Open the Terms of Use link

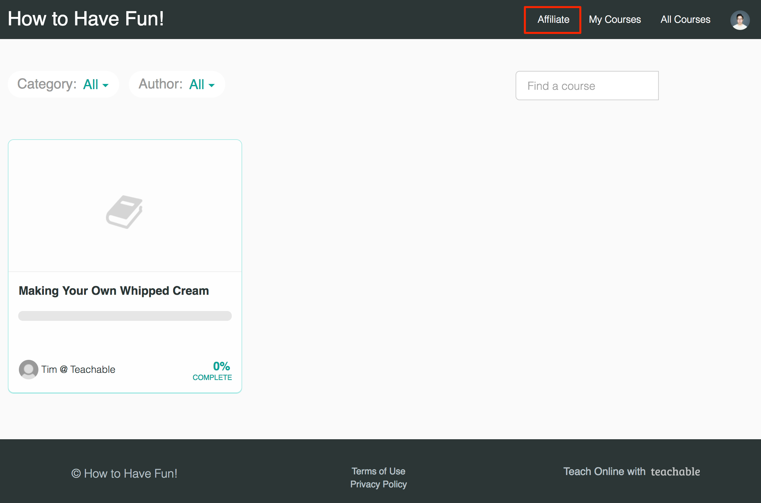click(378, 471)
